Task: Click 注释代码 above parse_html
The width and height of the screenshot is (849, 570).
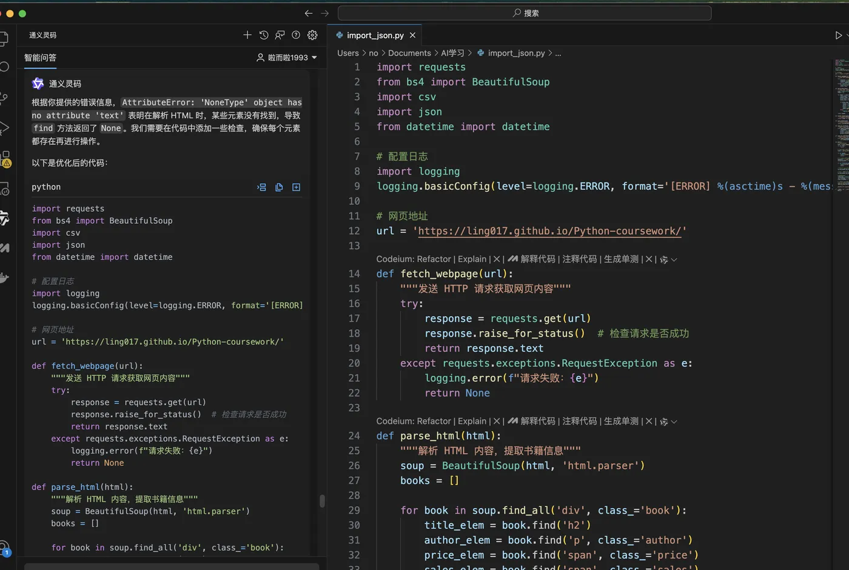Action: [579, 421]
